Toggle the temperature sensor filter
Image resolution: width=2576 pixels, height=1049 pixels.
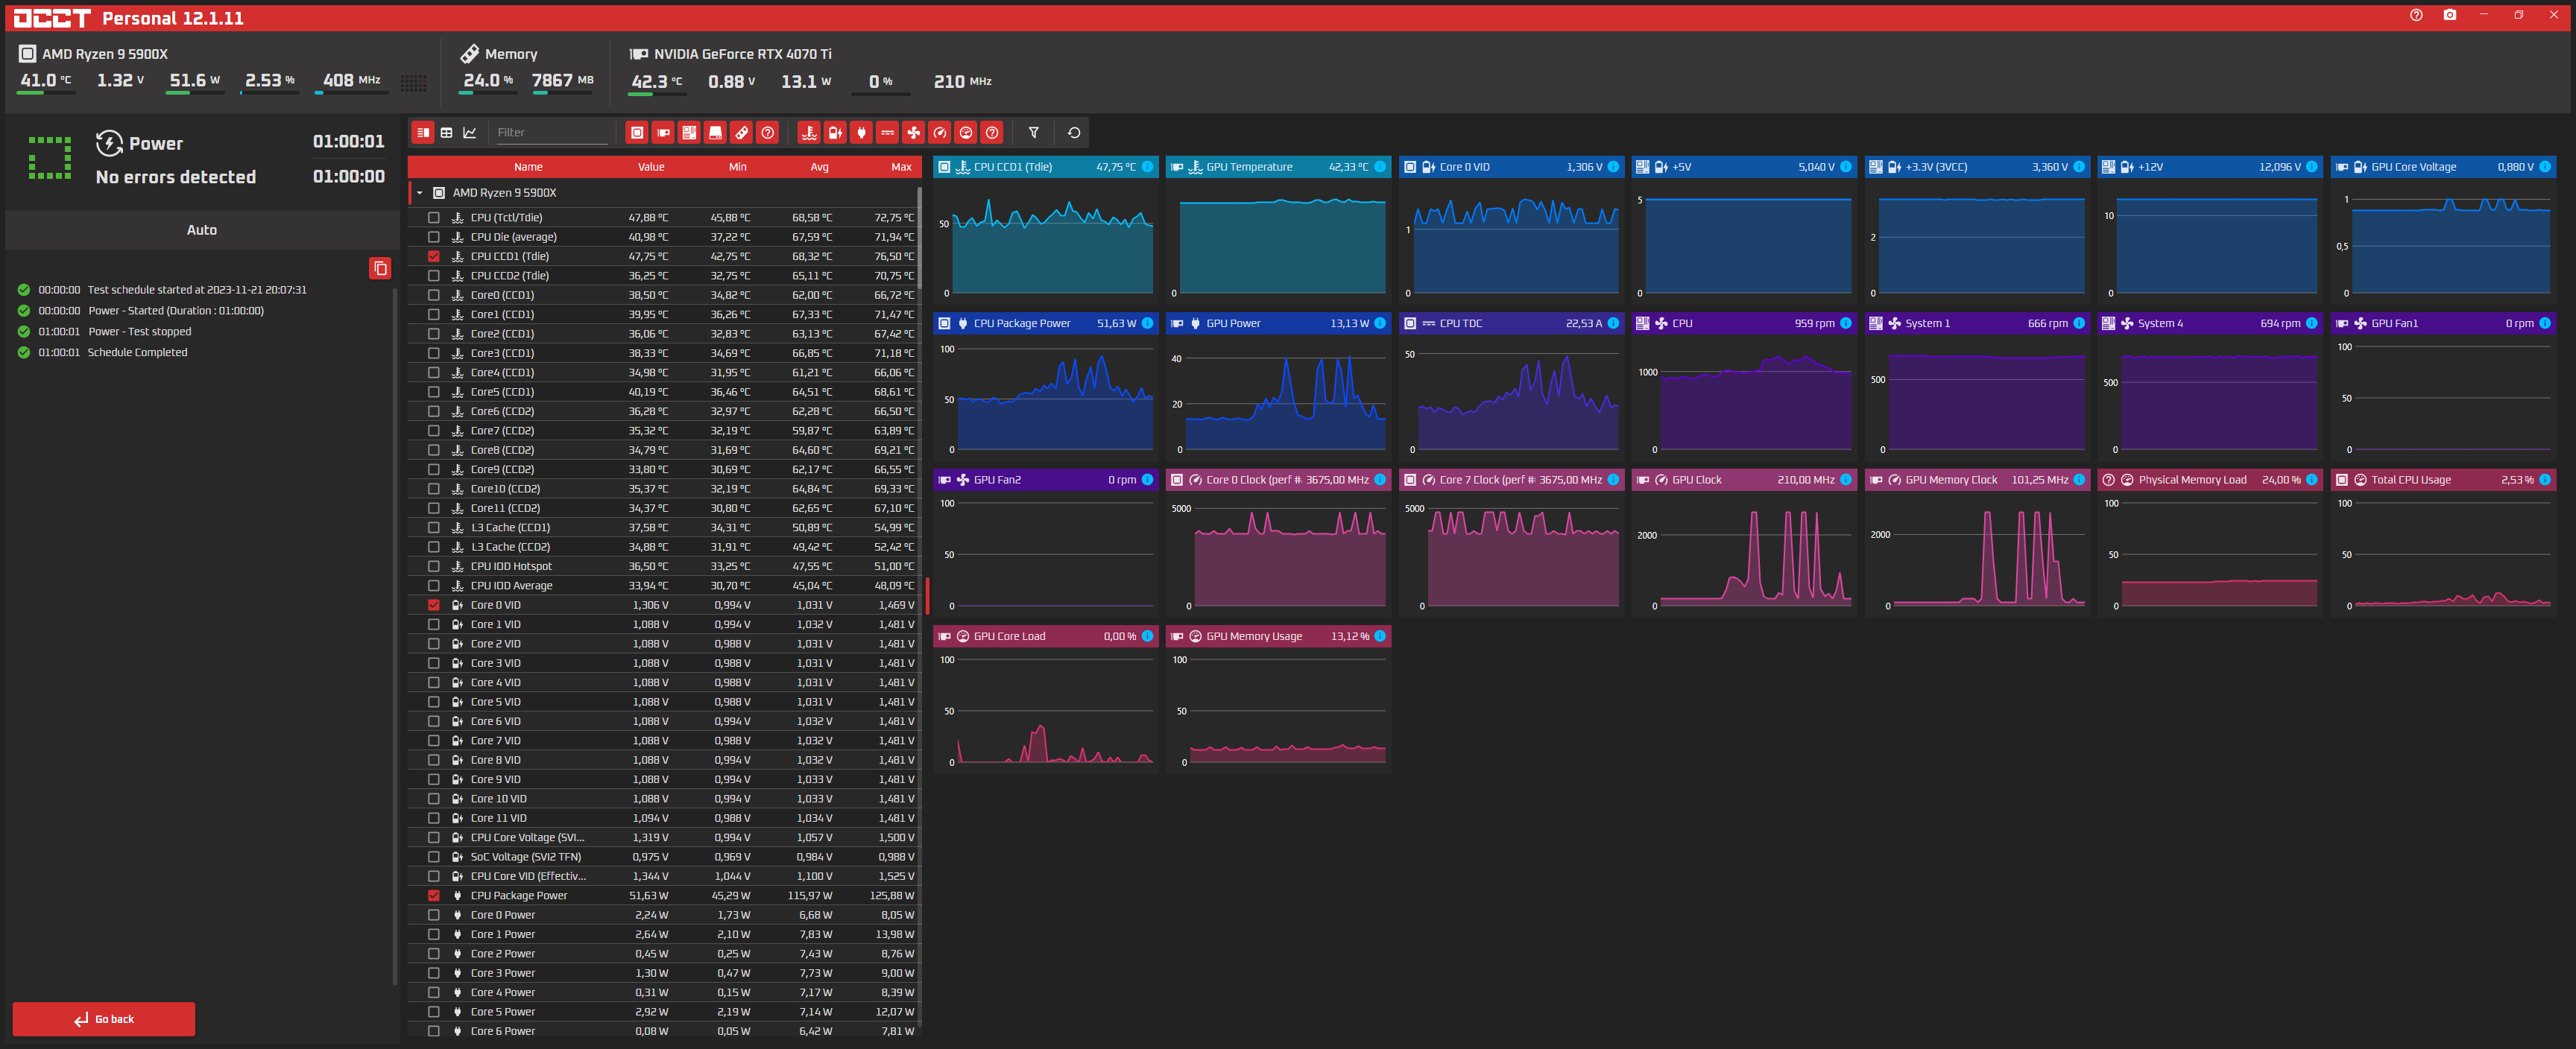[x=809, y=132]
